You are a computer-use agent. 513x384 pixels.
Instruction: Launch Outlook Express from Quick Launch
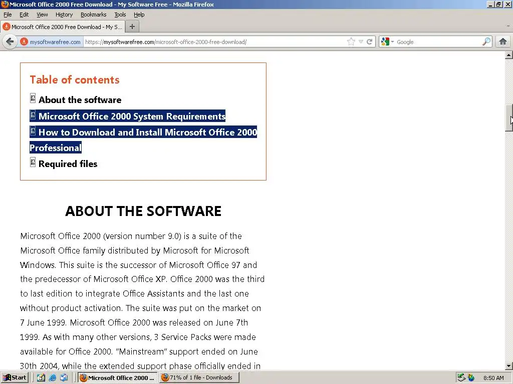pyautogui.click(x=64, y=377)
